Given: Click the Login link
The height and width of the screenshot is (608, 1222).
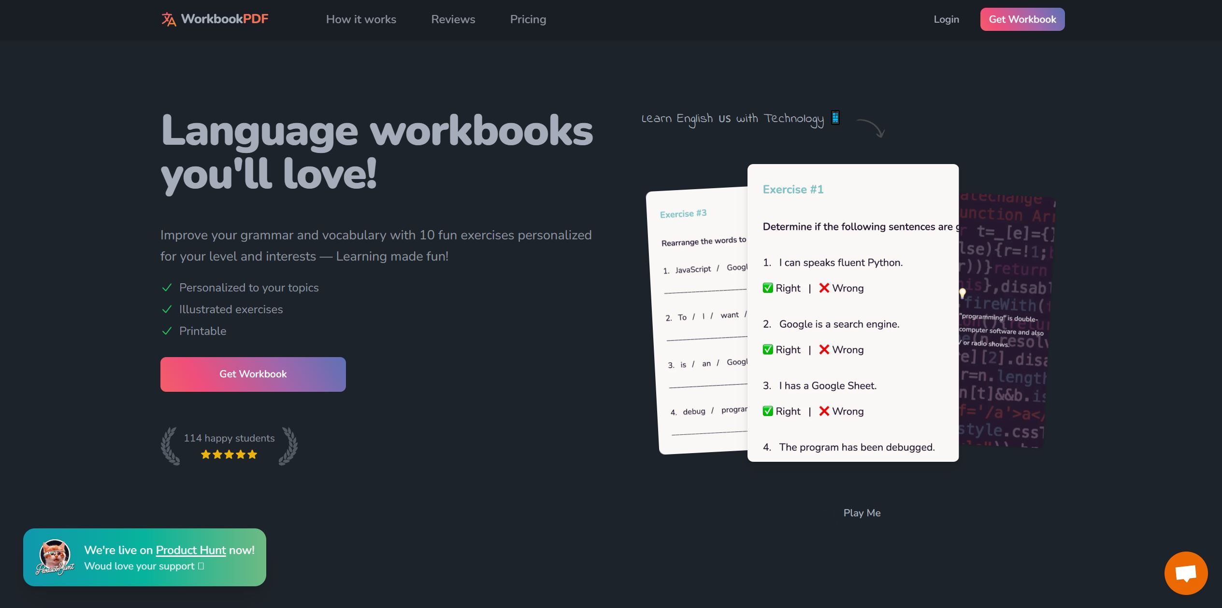Looking at the screenshot, I should [x=946, y=19].
